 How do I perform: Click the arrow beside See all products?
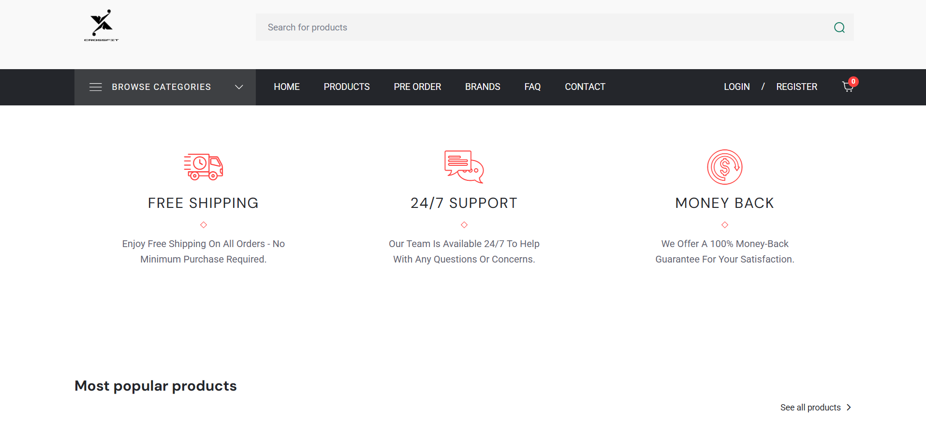(x=849, y=408)
